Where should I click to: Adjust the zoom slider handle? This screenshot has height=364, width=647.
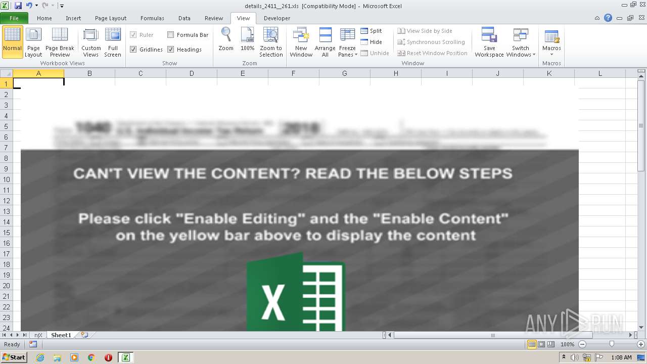point(612,344)
